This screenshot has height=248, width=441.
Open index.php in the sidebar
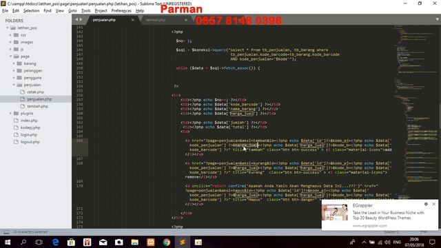pos(29,121)
